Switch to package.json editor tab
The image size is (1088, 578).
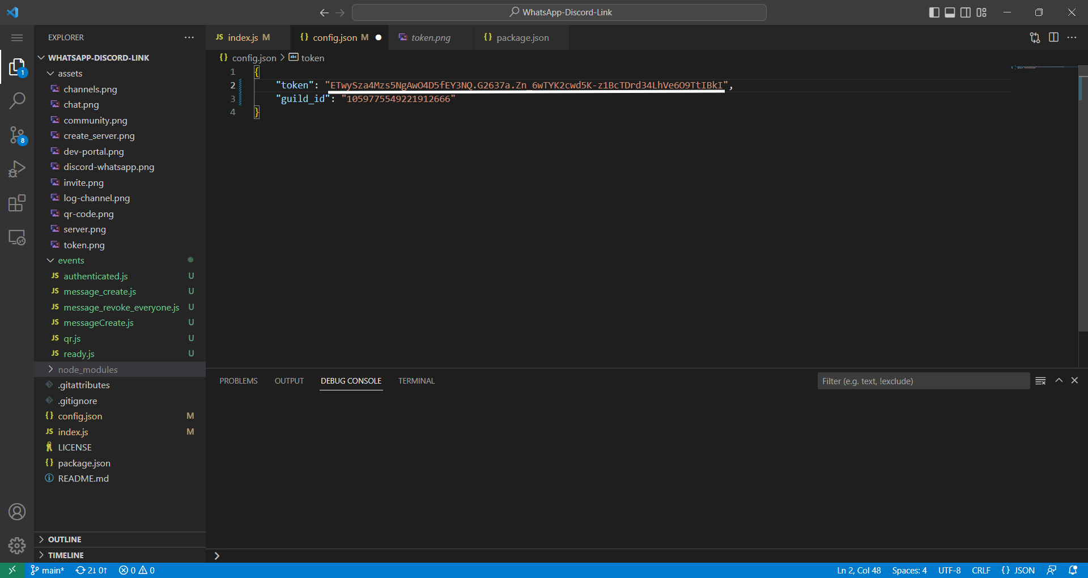pos(522,37)
